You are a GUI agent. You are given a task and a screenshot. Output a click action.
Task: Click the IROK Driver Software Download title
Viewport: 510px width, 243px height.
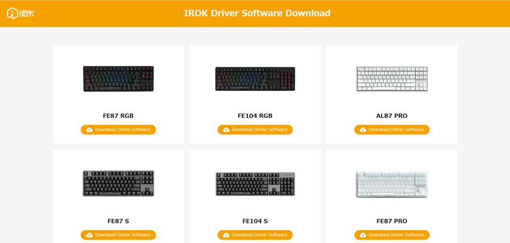(x=257, y=13)
